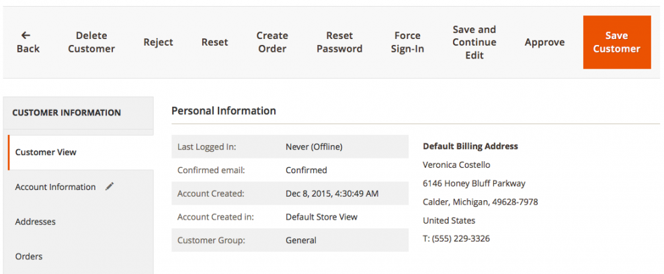
Task: Click the pencil icon beside Account Information
Action: [110, 187]
